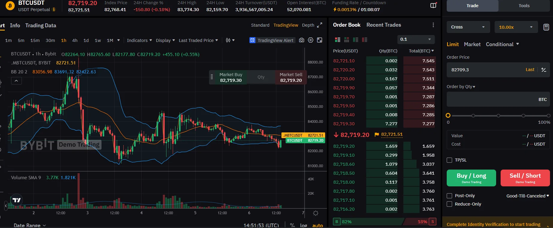Show only buy orders in order book

356,40
